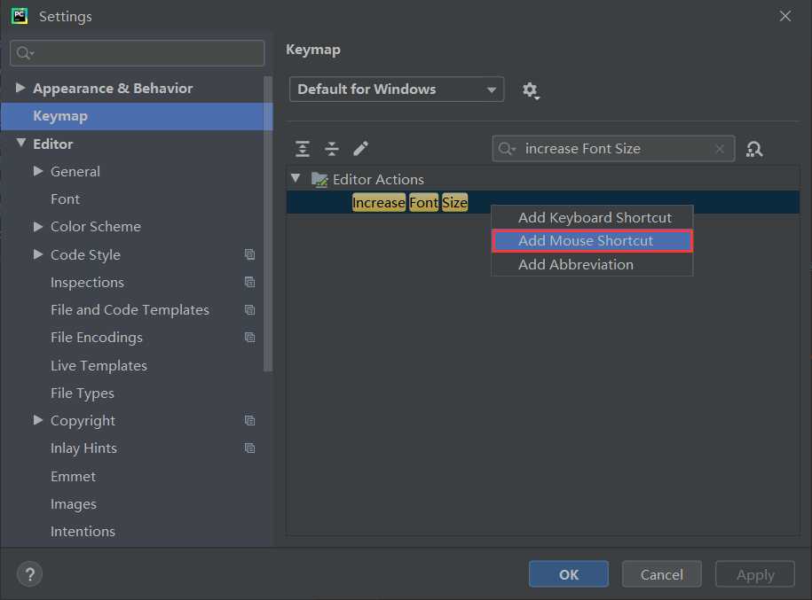The height and width of the screenshot is (600, 812).
Task: Expand the Color Scheme settings node
Action: [x=38, y=226]
